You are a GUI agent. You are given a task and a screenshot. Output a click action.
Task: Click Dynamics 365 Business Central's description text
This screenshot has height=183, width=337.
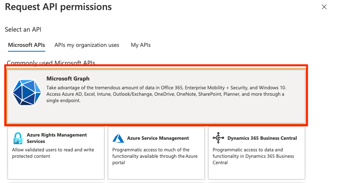[253, 156]
